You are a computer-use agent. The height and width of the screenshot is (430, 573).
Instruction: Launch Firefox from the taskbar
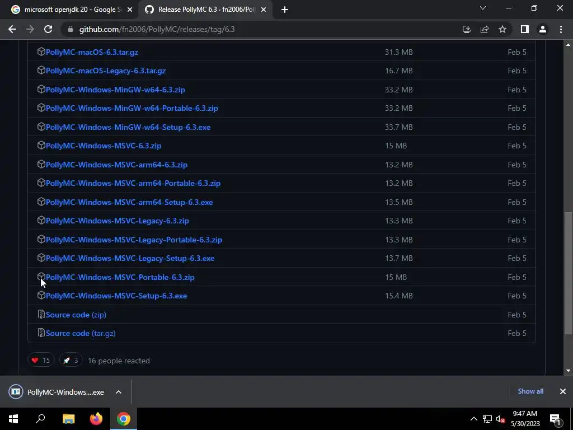96,419
